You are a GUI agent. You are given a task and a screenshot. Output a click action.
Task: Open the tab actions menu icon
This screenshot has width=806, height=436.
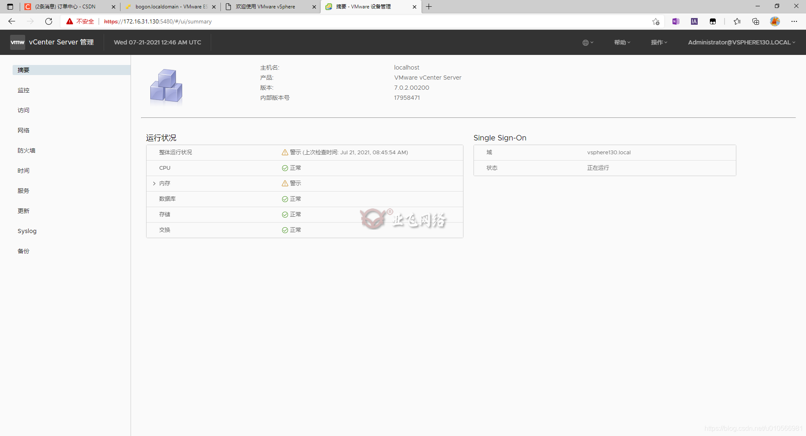click(10, 7)
